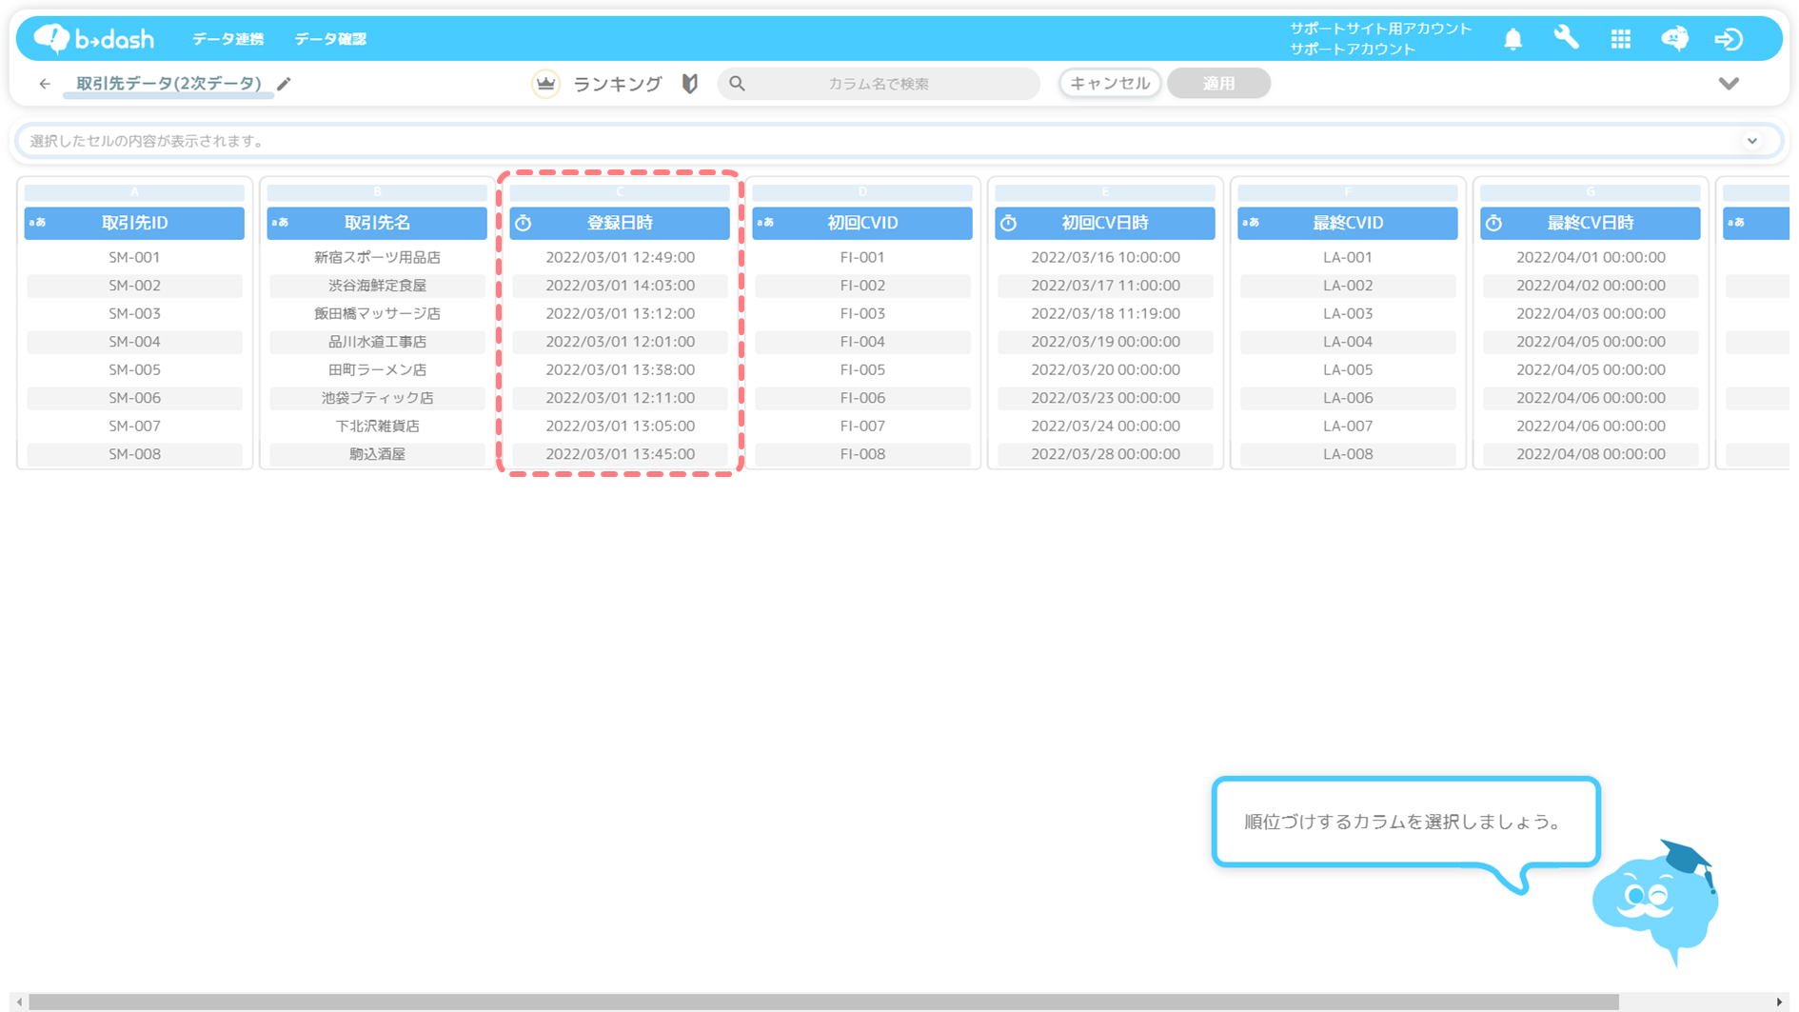Click the mascot character with graduation cap
Screen dimensions: 1799x1012
(1656, 903)
